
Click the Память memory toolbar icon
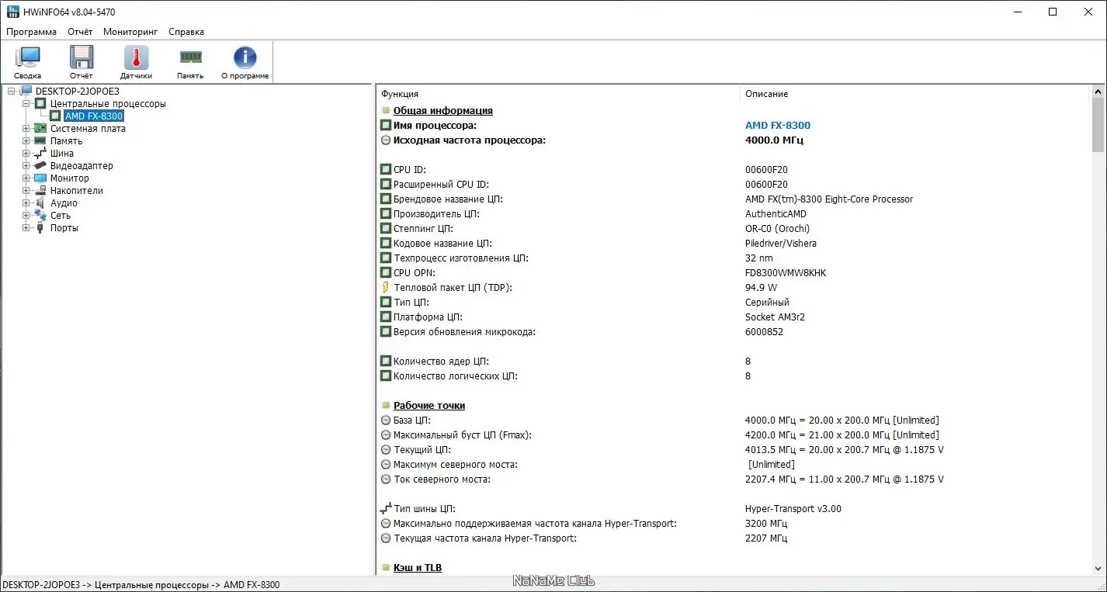pyautogui.click(x=190, y=57)
